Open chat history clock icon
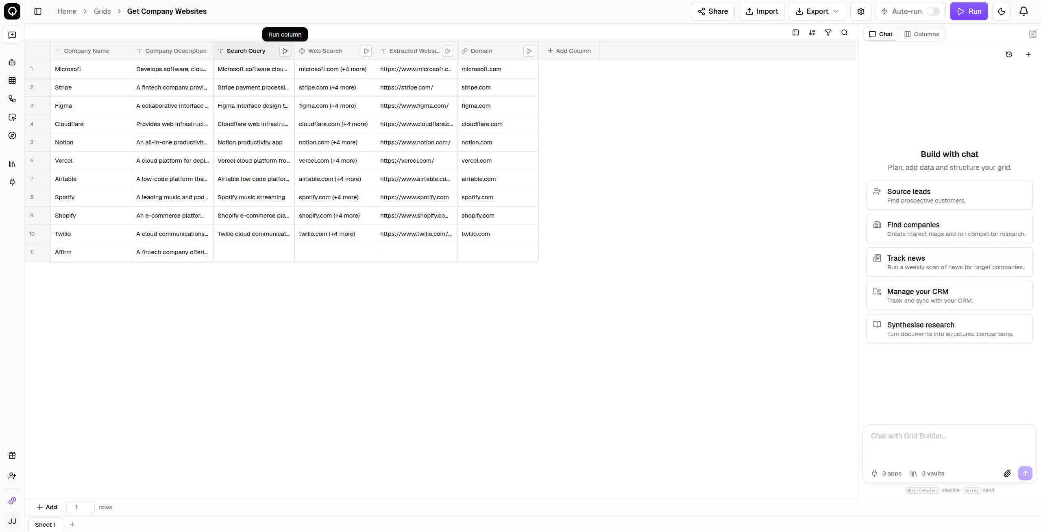This screenshot has width=1041, height=532. [1009, 55]
